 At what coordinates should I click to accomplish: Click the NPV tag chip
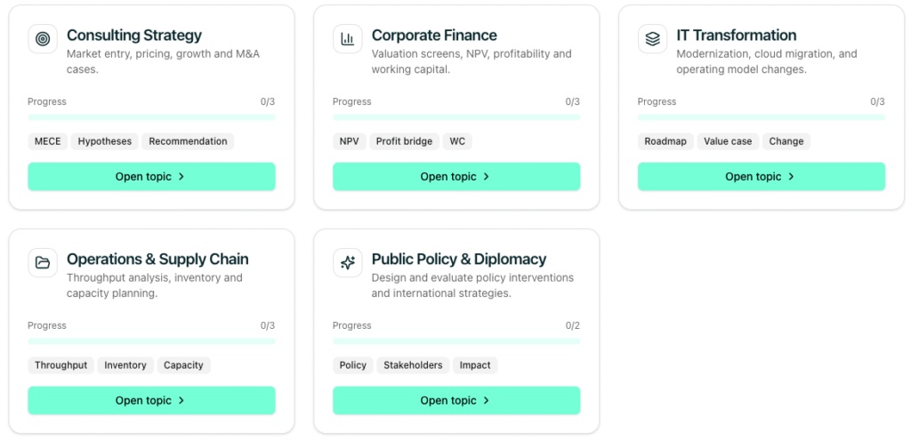tap(349, 141)
